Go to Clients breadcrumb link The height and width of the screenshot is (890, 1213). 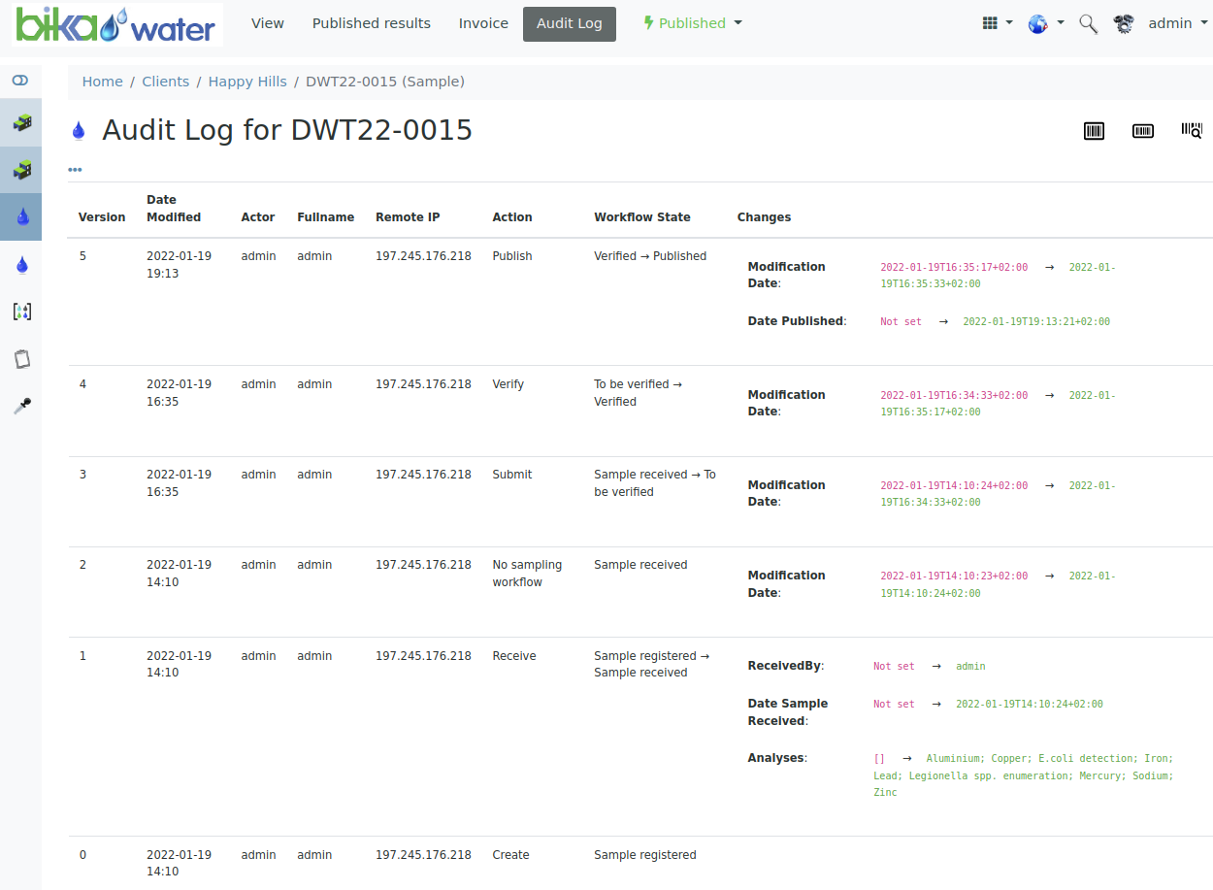tap(166, 82)
